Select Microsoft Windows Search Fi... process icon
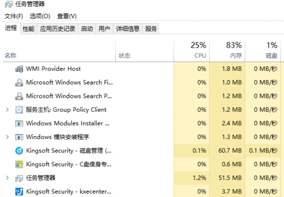Image resolution: width=284 pixels, height=197 pixels. click(19, 82)
